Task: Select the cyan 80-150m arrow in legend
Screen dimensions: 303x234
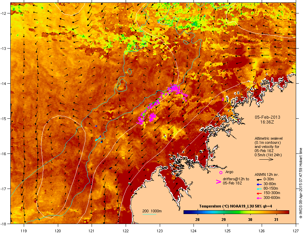Action: (259, 189)
